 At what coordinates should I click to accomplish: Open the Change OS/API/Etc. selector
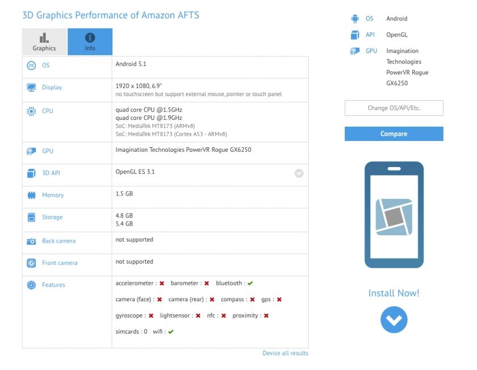pyautogui.click(x=394, y=108)
